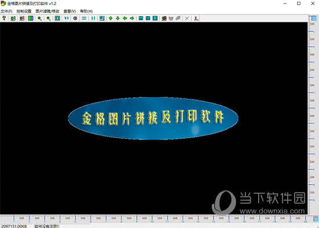Click the green right arrow icon
The height and width of the screenshot is (228, 319).
point(132,19)
